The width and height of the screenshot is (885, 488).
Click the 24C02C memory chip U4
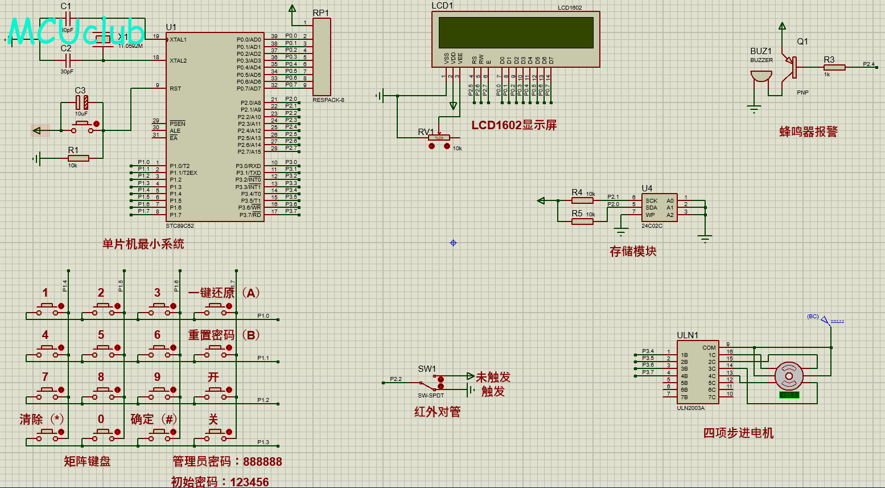[660, 208]
